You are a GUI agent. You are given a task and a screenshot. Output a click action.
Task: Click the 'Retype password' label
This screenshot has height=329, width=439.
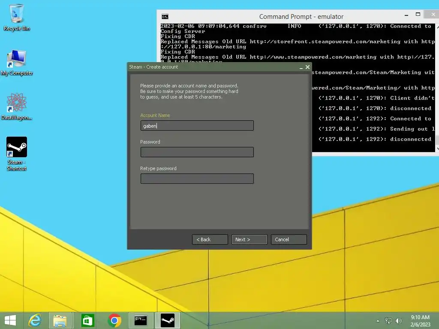(x=159, y=168)
